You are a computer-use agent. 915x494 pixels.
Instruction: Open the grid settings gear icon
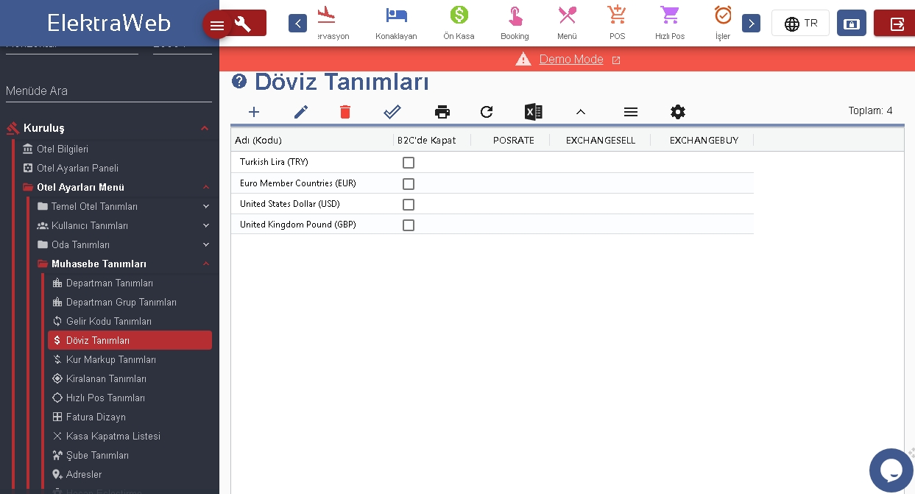pyautogui.click(x=678, y=112)
